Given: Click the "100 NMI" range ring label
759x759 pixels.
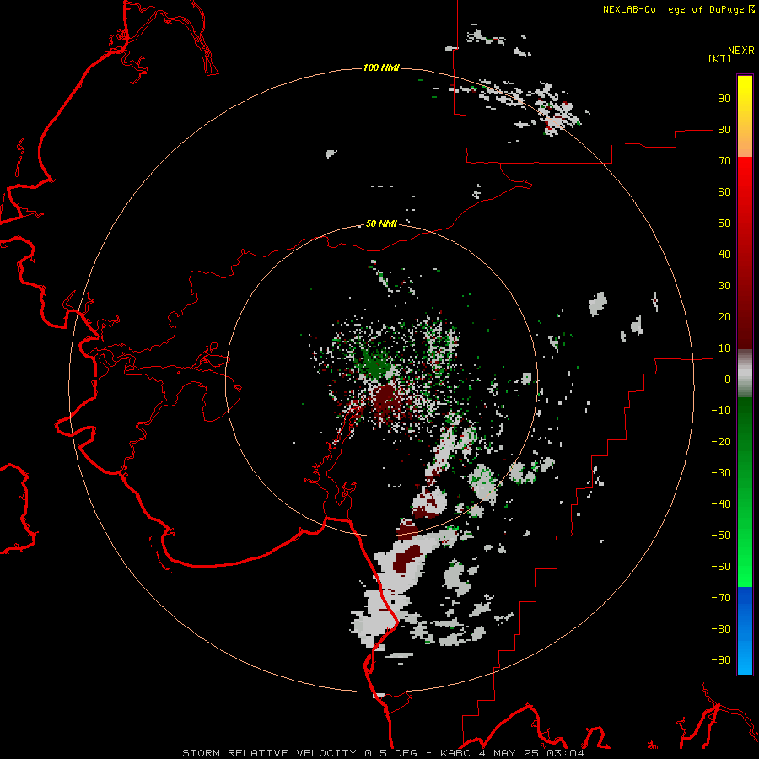Looking at the screenshot, I should click(381, 67).
